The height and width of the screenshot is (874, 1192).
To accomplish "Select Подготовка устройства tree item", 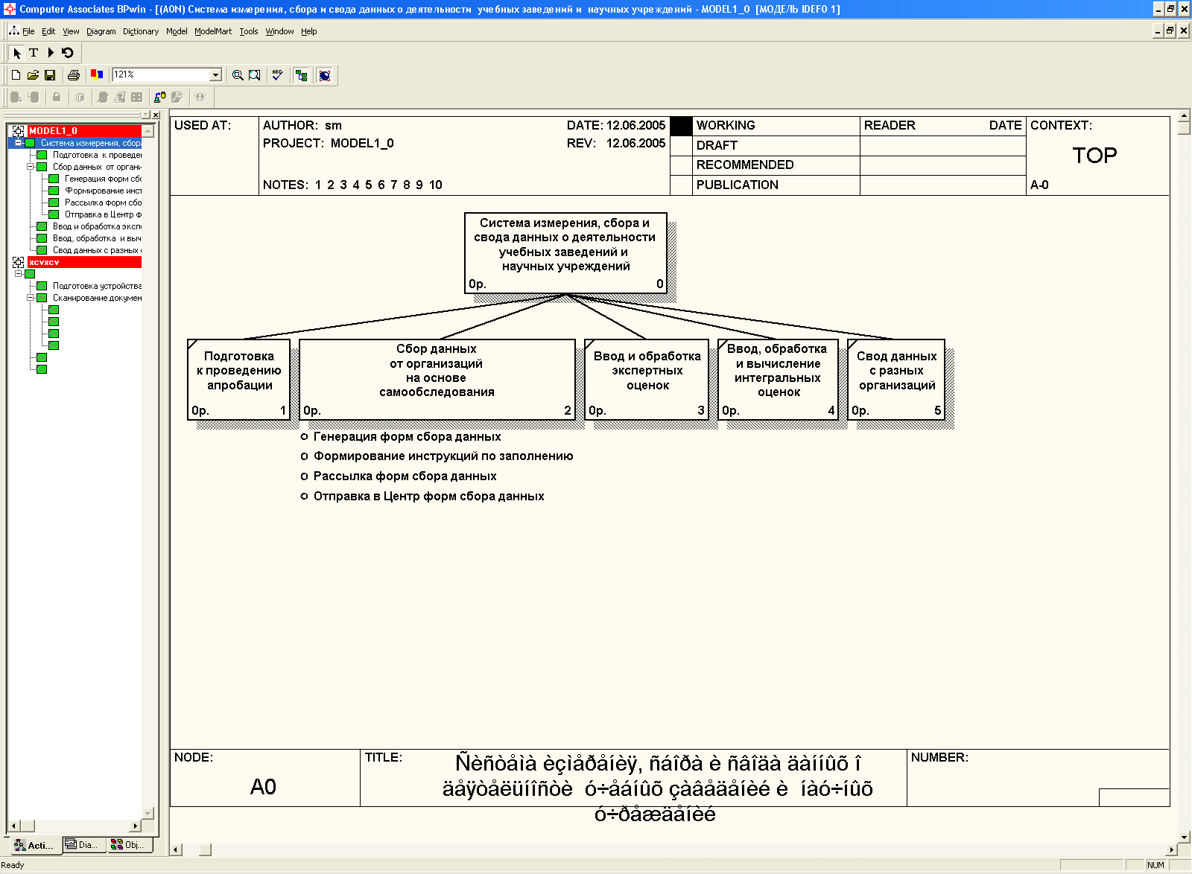I will pyautogui.click(x=97, y=286).
